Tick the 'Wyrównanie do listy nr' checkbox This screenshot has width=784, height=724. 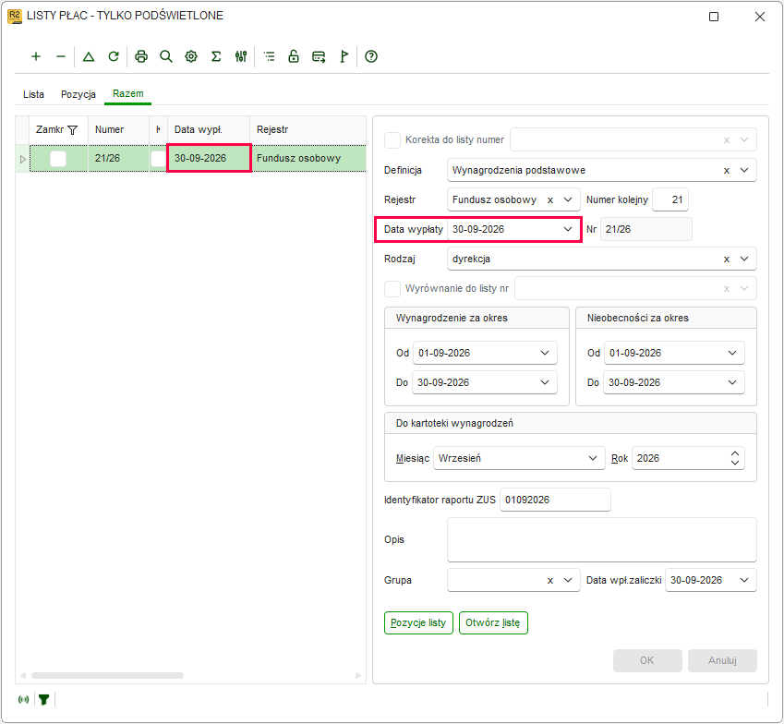[392, 288]
